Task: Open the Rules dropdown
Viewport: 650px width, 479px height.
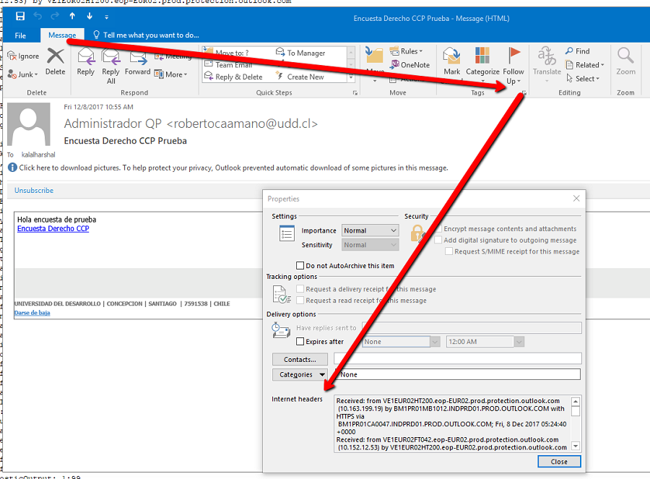Action: pos(406,51)
